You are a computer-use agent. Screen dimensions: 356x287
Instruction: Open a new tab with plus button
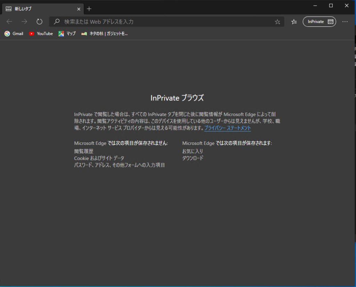point(89,9)
